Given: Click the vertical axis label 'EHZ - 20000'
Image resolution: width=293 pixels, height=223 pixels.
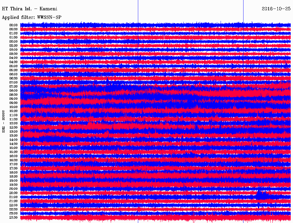Looking at the screenshot, I should pos(3,122).
